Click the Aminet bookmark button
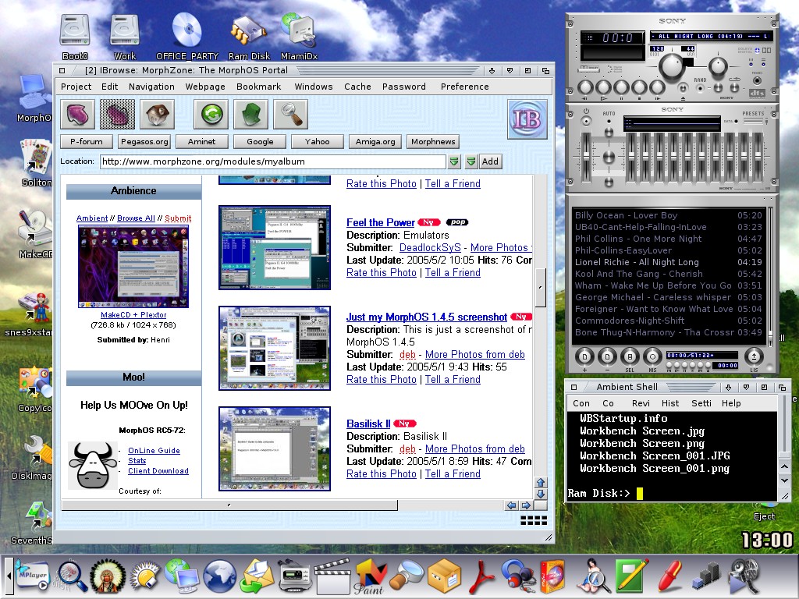The image size is (799, 599). point(201,142)
